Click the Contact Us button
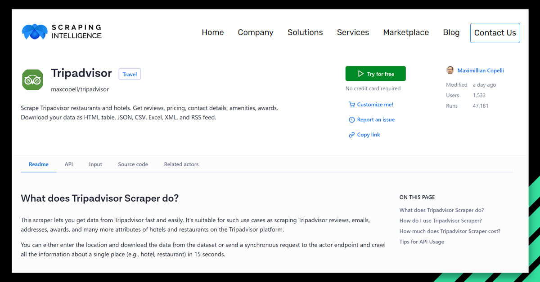 coord(495,33)
